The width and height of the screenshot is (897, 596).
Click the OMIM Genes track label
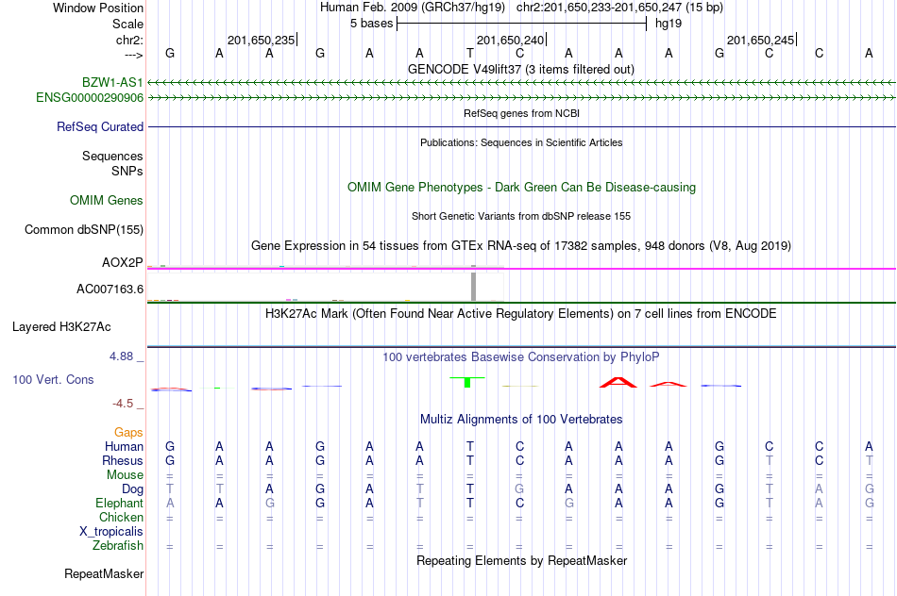pos(107,201)
